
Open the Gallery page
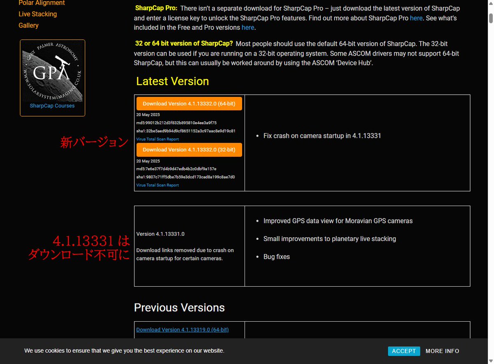tap(28, 25)
